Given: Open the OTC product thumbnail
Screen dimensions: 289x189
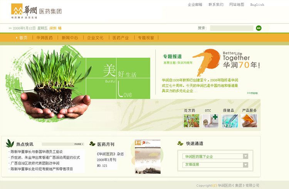Looking at the screenshot, I should coord(210,121).
